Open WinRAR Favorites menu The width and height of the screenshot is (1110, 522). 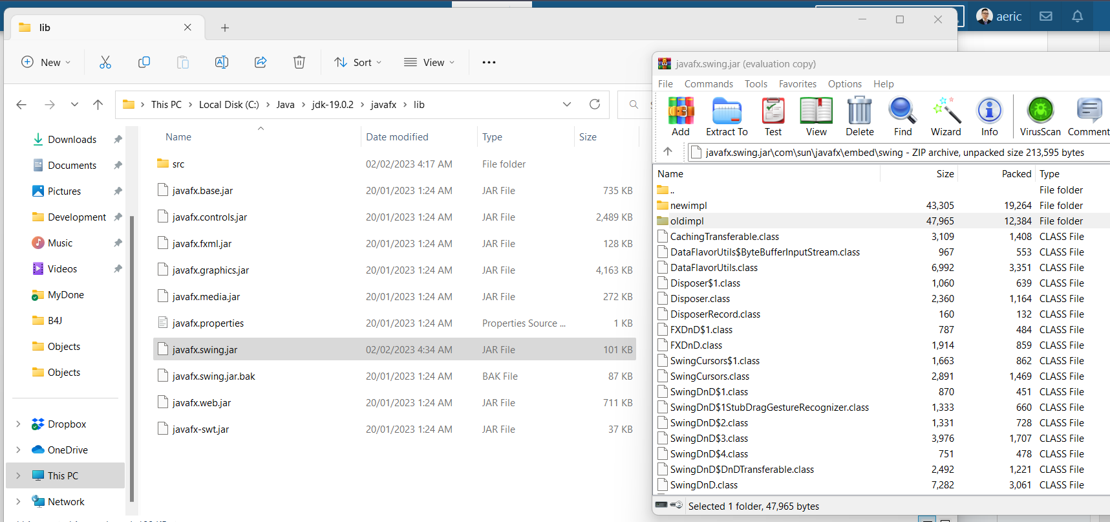pyautogui.click(x=798, y=83)
